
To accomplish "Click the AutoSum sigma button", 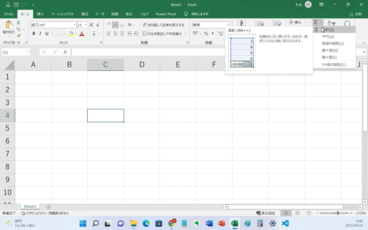I will point(316,22).
